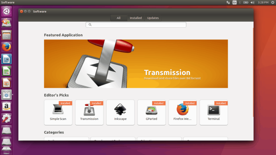Click the Software title in top panel
The image size is (276, 155).
click(x=8, y=2)
